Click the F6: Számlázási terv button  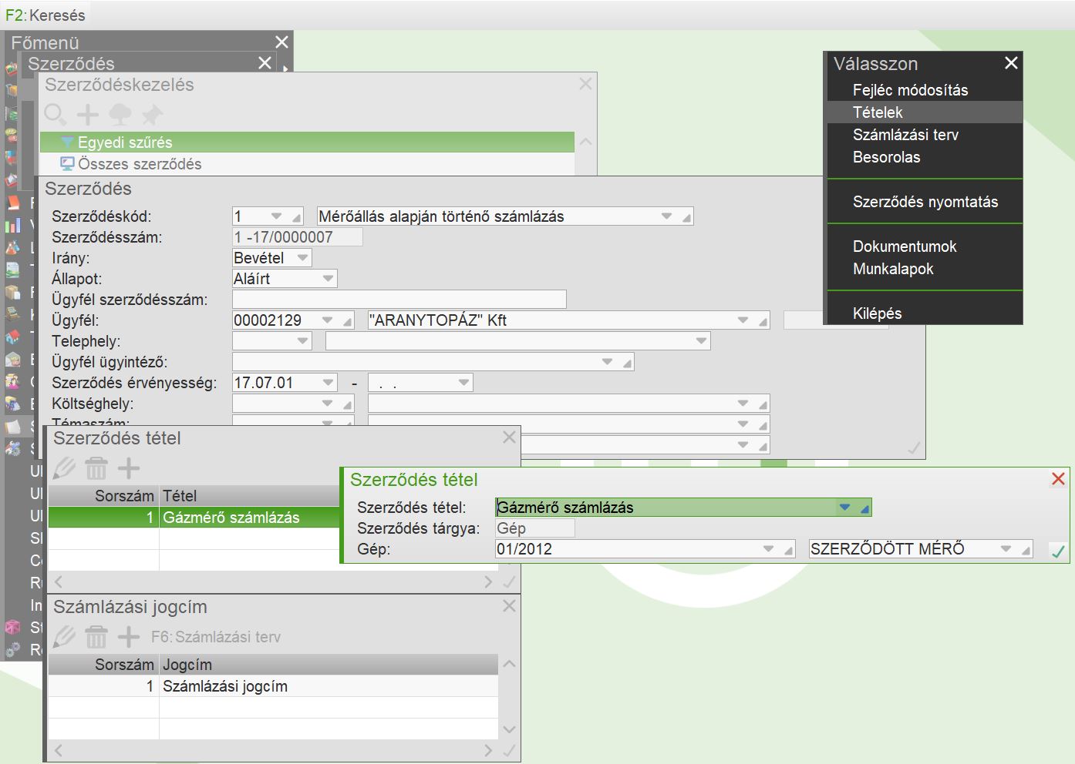coord(215,637)
